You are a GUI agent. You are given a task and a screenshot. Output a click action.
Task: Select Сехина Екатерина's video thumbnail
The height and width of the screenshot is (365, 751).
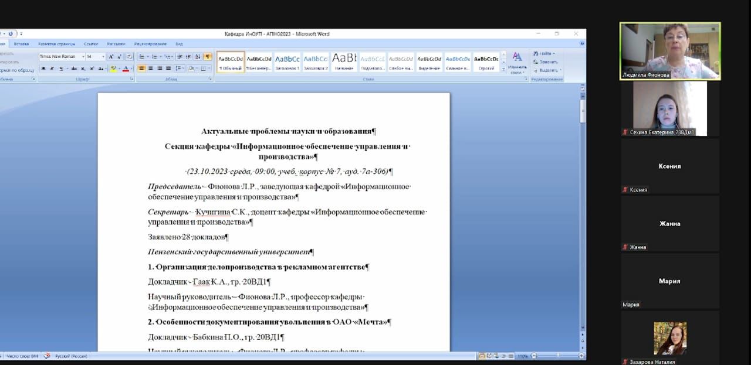coord(669,108)
